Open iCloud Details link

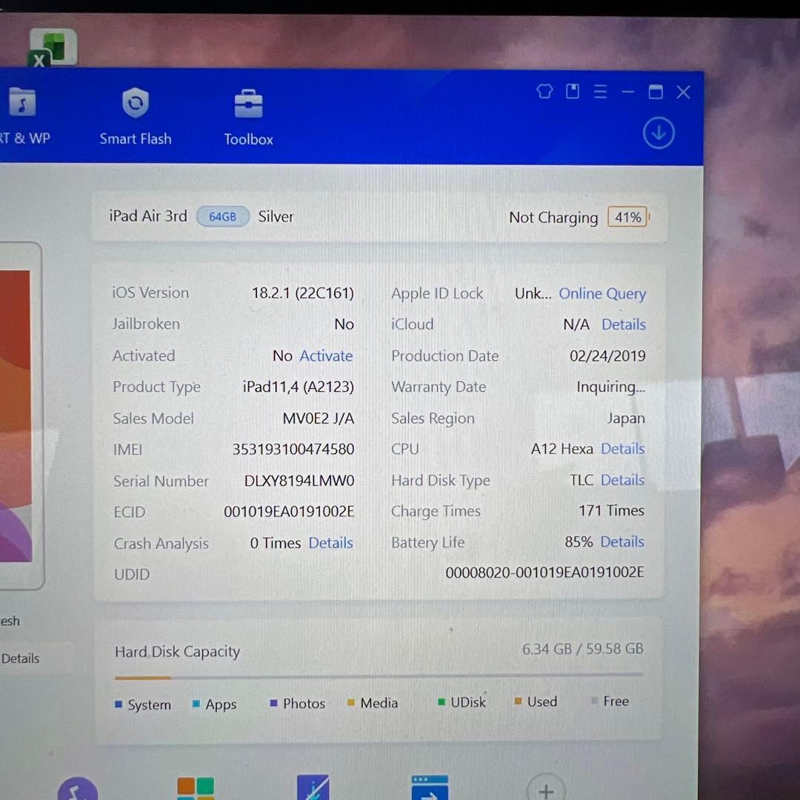point(623,324)
